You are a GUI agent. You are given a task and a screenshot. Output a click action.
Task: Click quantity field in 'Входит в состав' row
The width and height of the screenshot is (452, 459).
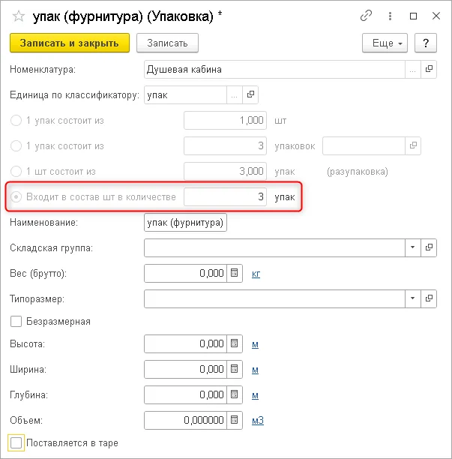[x=225, y=196]
